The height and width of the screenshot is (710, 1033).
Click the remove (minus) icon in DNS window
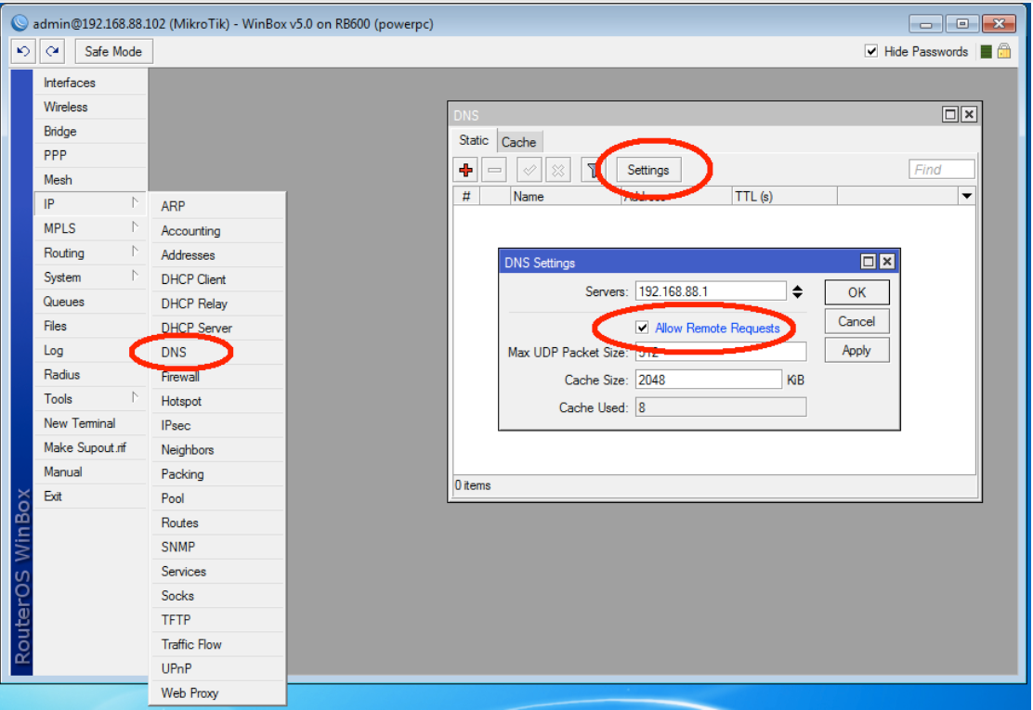[494, 171]
